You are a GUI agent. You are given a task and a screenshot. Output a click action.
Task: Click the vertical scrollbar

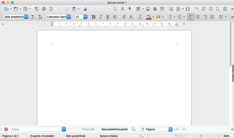click(x=231, y=44)
